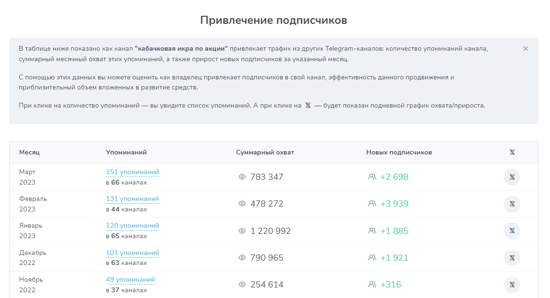This screenshot has height=298, width=550.
Task: Show daily chart for Декабрь 2022
Action: 512,258
